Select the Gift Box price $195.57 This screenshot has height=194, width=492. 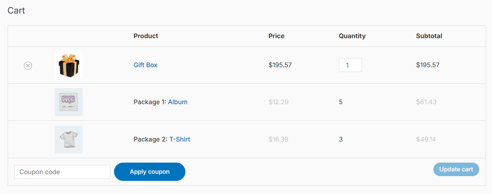280,65
